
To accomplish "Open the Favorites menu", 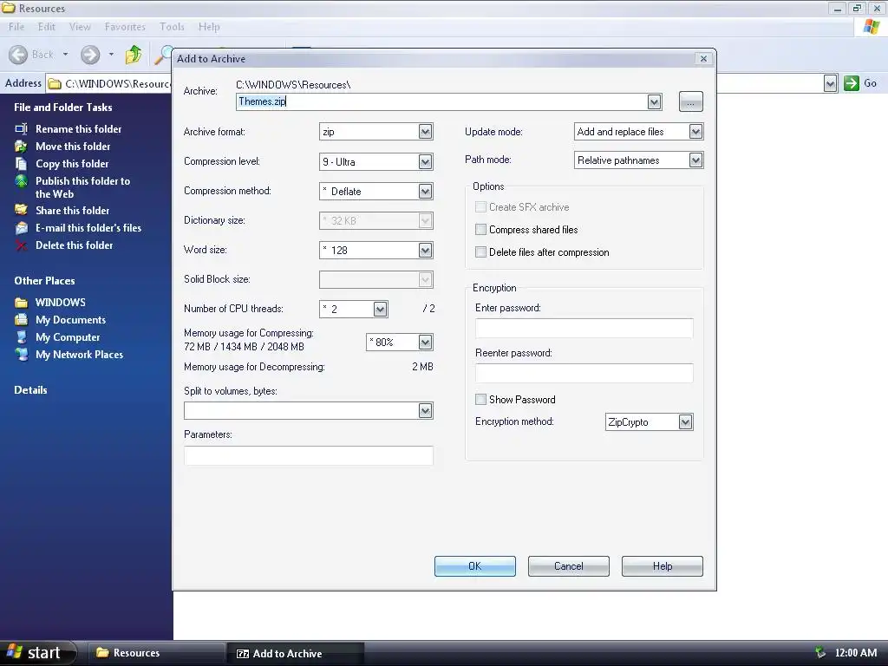I will 125,27.
